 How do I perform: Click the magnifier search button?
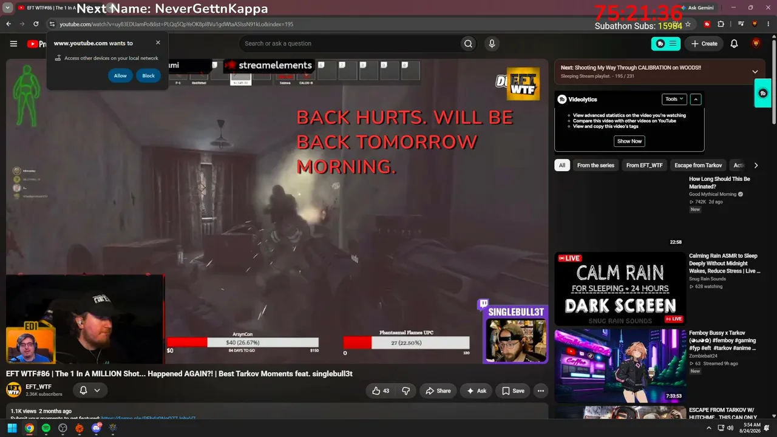pyautogui.click(x=468, y=44)
